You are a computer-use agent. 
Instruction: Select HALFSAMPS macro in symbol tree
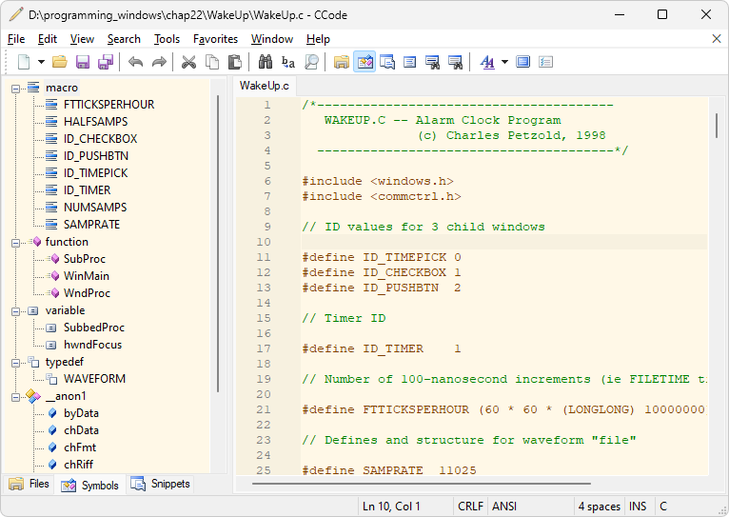coord(95,122)
